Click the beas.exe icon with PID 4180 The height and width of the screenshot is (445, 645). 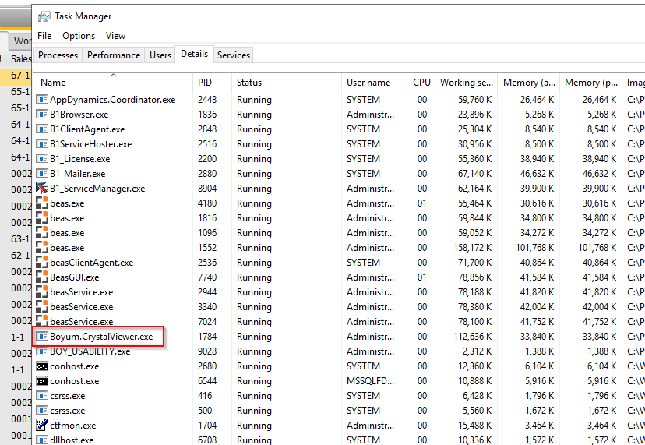click(42, 203)
